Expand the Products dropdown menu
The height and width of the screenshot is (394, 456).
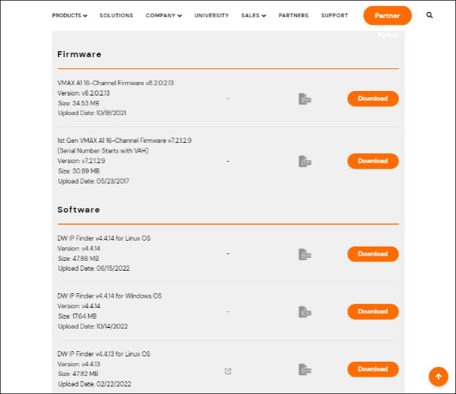[70, 15]
